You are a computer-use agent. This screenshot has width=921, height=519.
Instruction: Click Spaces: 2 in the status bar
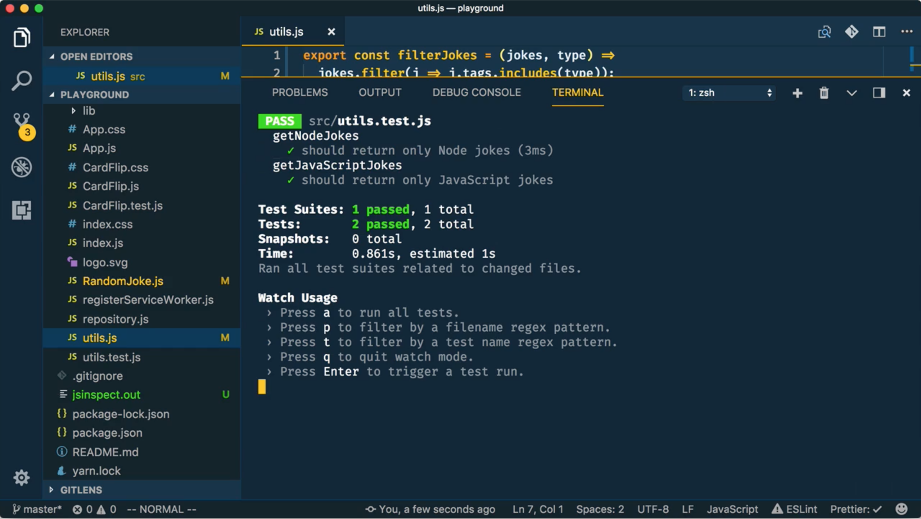[599, 509]
